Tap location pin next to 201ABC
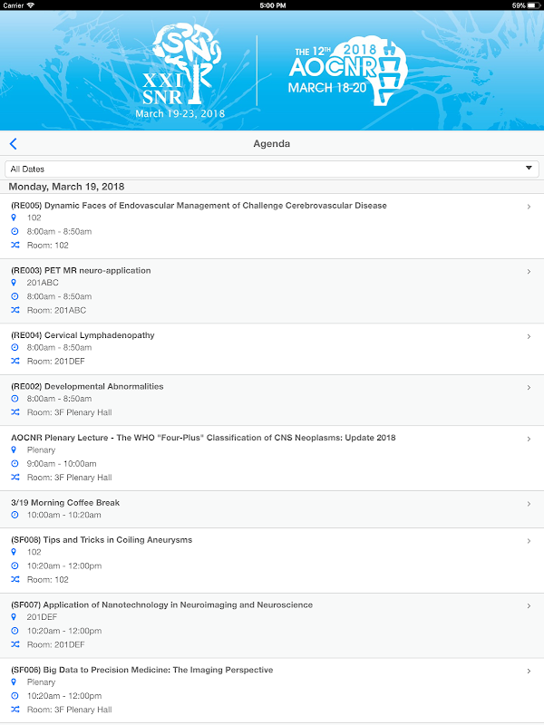Screen dimensions: 544x725 [14, 282]
